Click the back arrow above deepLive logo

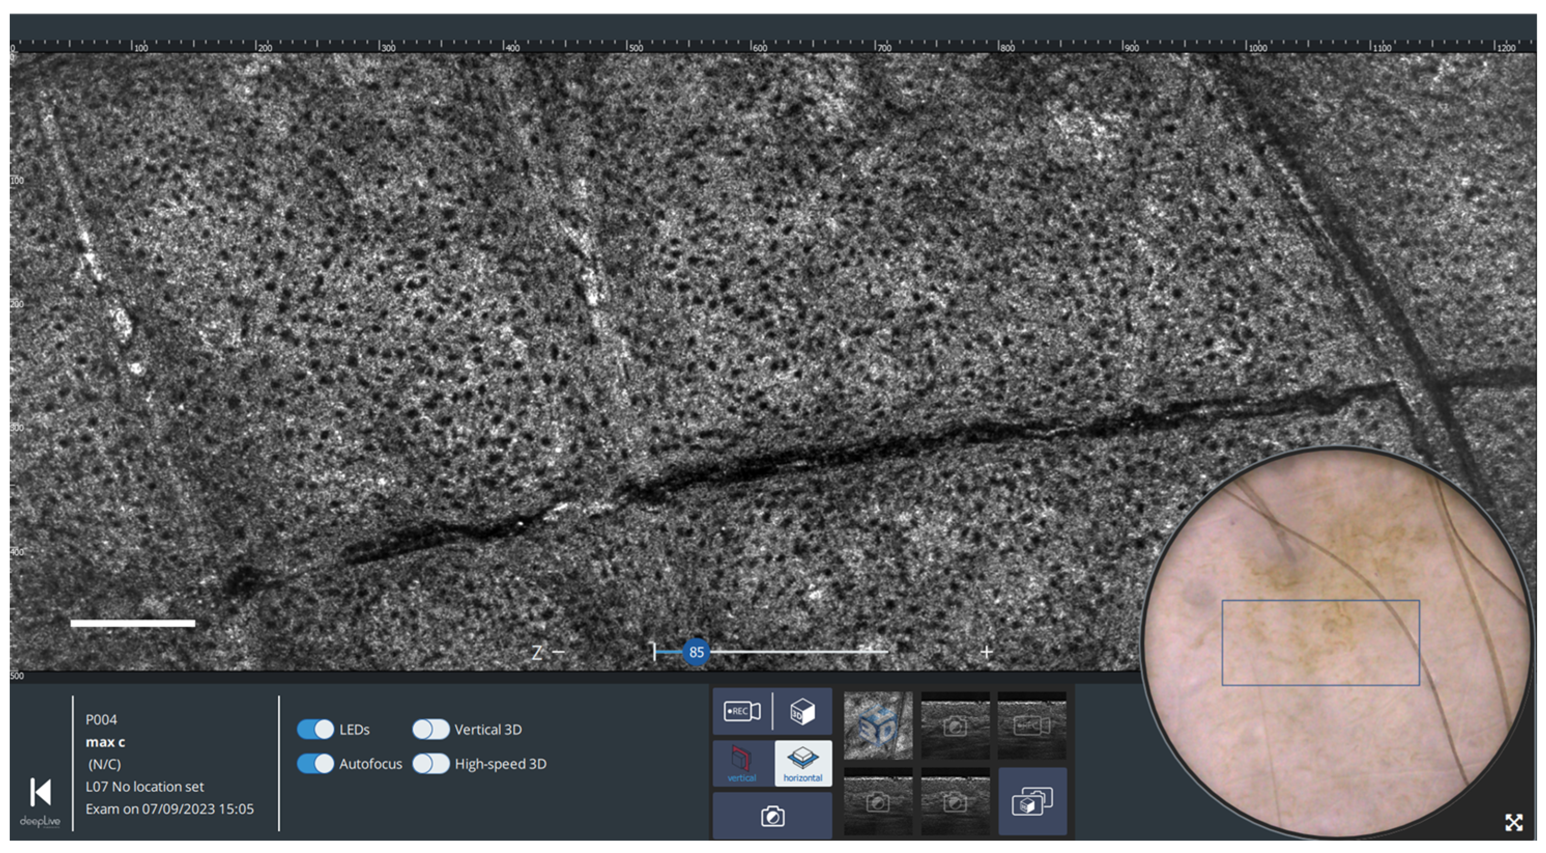pos(41,792)
